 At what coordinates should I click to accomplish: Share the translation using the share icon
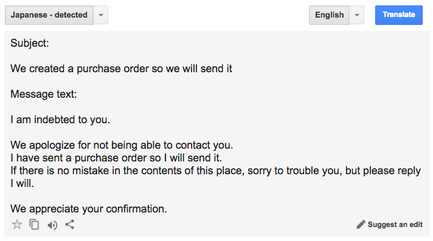pyautogui.click(x=69, y=225)
